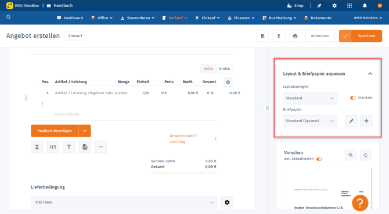Click the rocket icon in top bar
389x214 pixels.
click(319, 5)
